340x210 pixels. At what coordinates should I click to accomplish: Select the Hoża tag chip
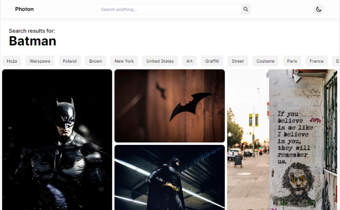[12, 61]
